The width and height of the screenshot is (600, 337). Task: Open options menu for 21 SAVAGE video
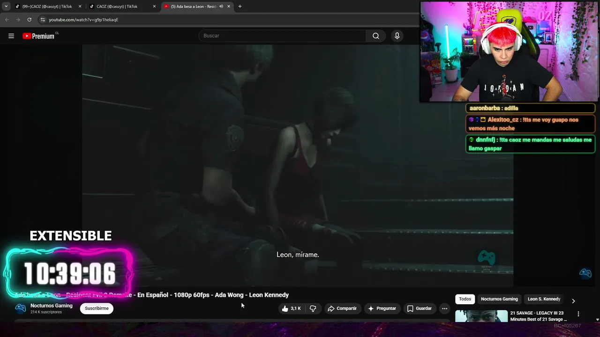tap(578, 314)
